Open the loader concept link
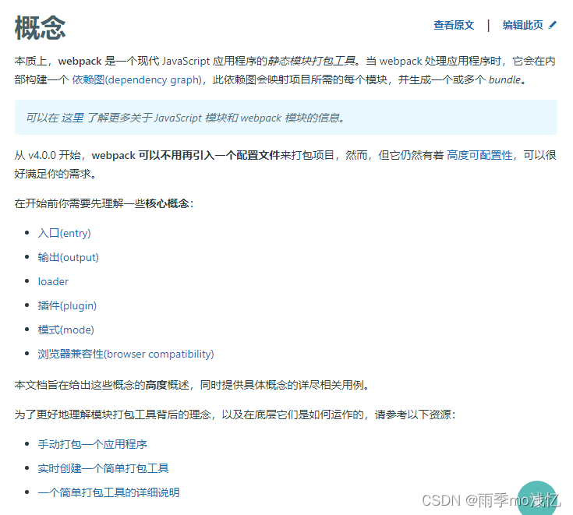The image size is (573, 515). click(53, 281)
